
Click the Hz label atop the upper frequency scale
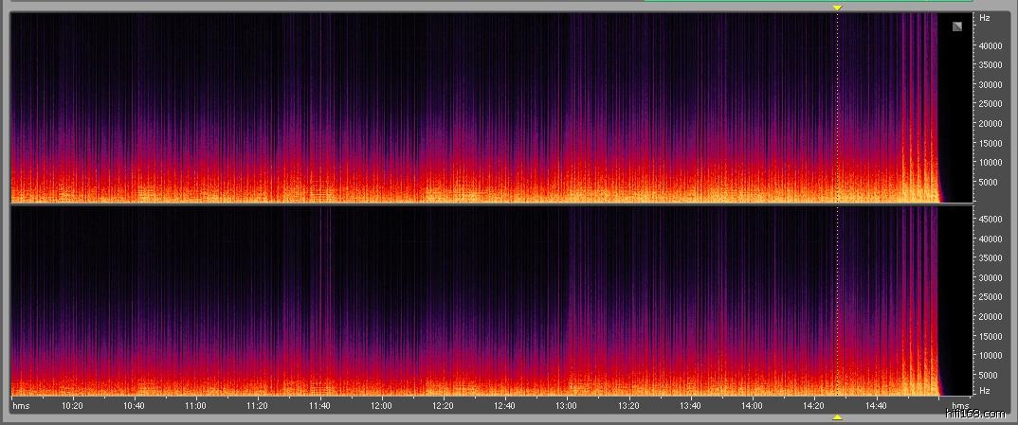(985, 18)
